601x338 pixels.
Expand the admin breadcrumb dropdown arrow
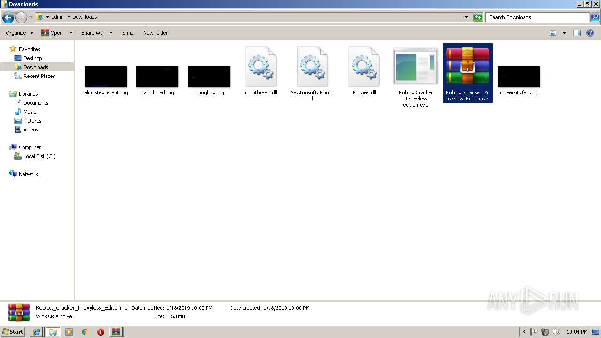[x=69, y=17]
